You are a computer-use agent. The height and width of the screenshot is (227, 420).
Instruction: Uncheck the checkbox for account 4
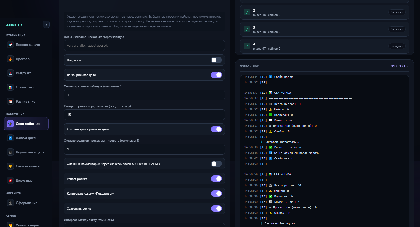pyautogui.click(x=247, y=46)
